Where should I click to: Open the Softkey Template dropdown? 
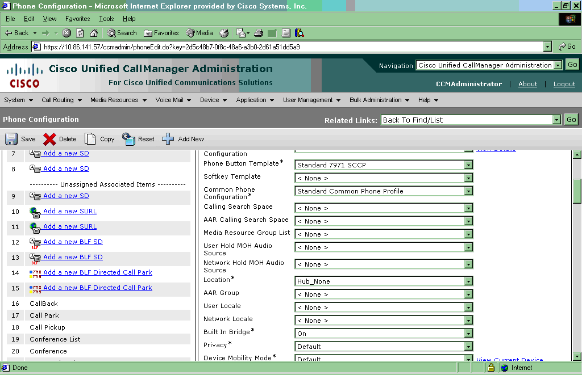click(384, 178)
